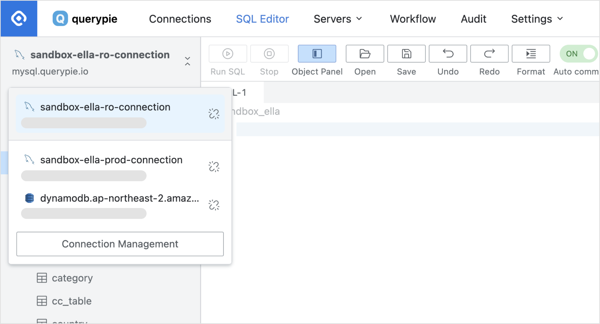Open the SQL Editor tab

click(263, 19)
